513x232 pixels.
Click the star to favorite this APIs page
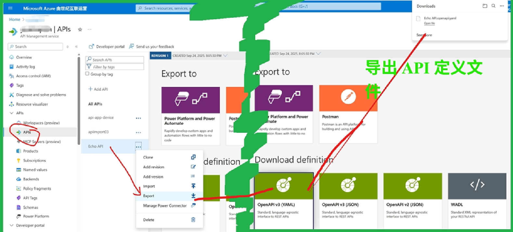[80, 30]
